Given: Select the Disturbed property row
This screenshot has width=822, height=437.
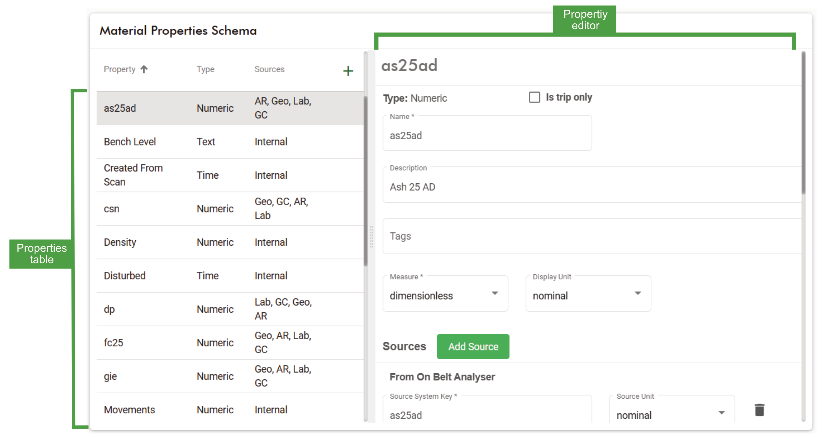Looking at the screenshot, I should click(x=230, y=275).
